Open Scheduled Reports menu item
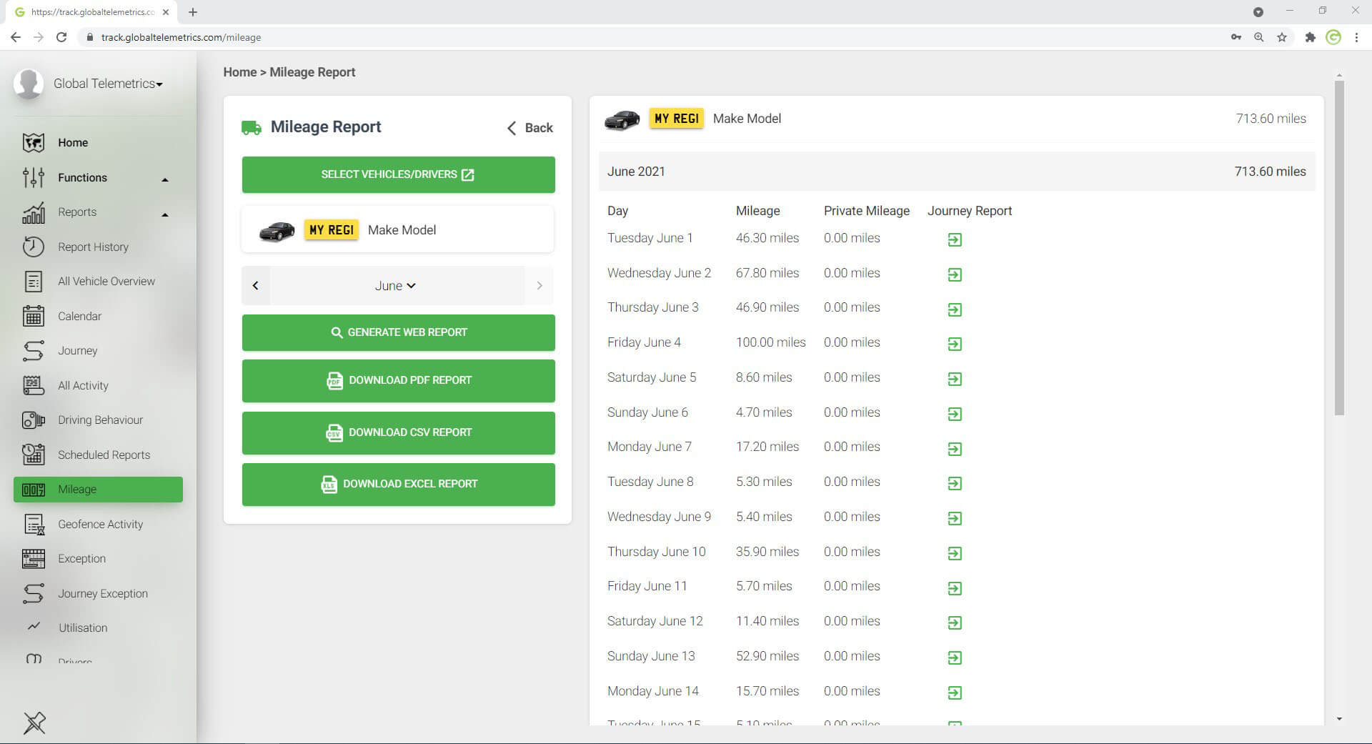This screenshot has height=744, width=1372. coord(104,455)
